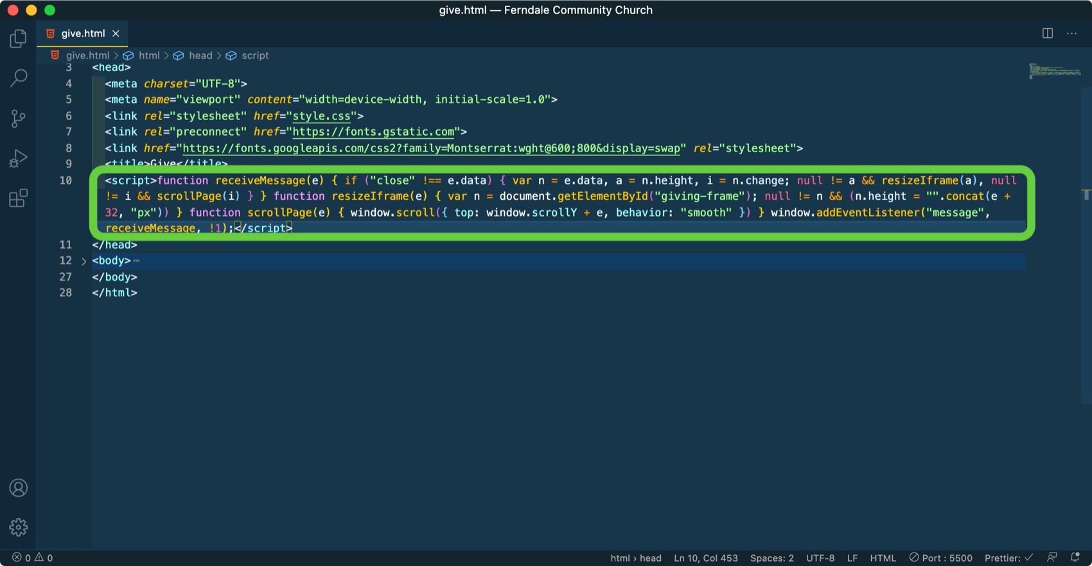Close the give.html tab
The height and width of the screenshot is (566, 1092).
click(x=116, y=33)
